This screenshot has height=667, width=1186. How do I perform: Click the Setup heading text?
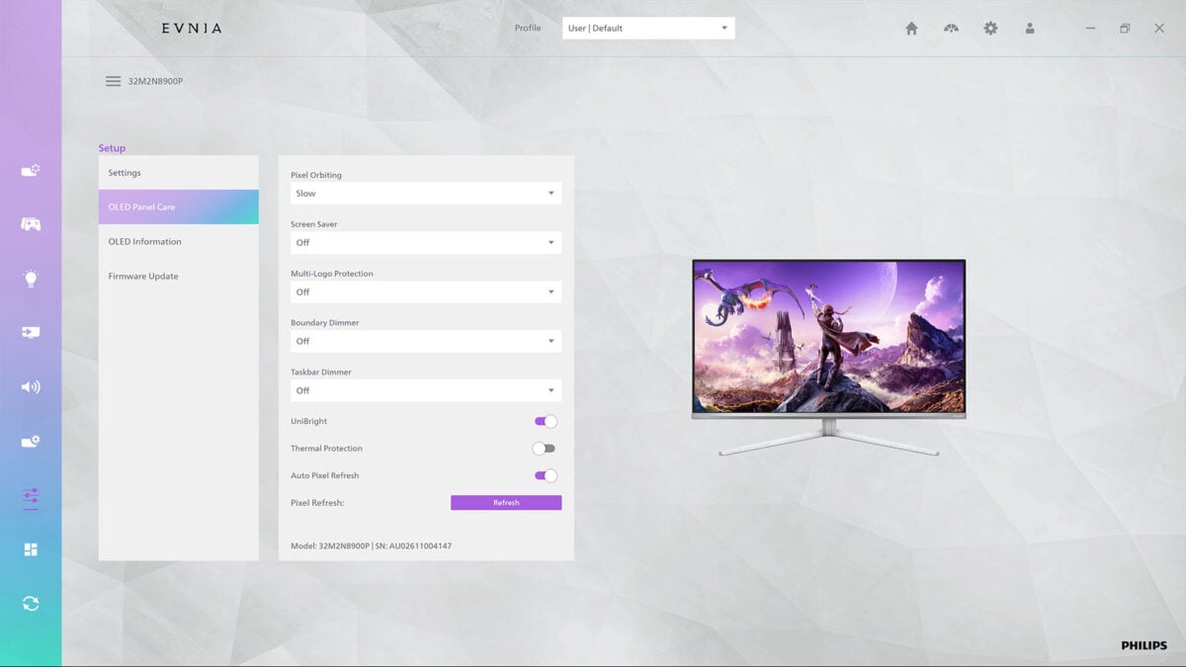(112, 148)
